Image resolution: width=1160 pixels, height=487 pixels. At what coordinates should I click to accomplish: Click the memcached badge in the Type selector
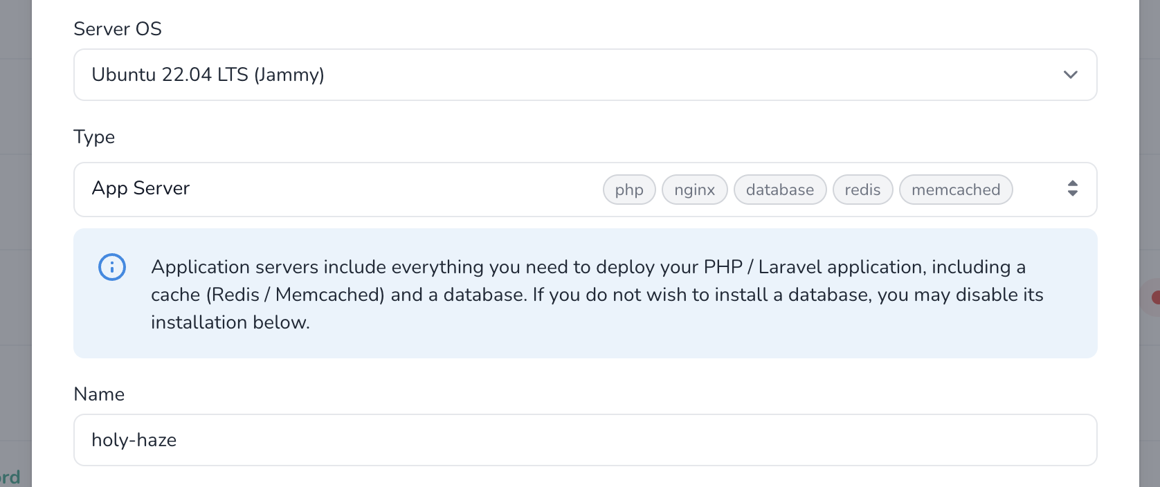956,190
